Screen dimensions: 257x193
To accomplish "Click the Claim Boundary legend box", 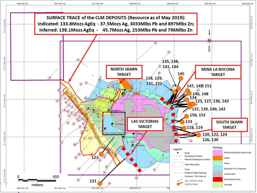I will click(x=178, y=165).
